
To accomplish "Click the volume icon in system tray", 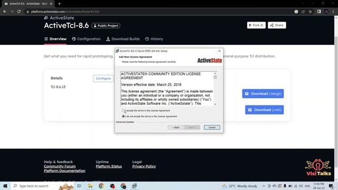I will (x=301, y=186).
